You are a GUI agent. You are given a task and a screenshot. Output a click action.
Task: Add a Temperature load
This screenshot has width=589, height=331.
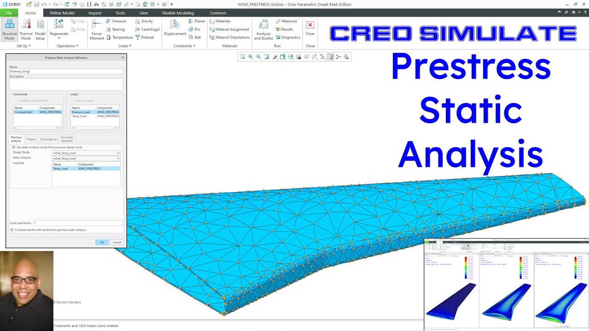tap(119, 38)
